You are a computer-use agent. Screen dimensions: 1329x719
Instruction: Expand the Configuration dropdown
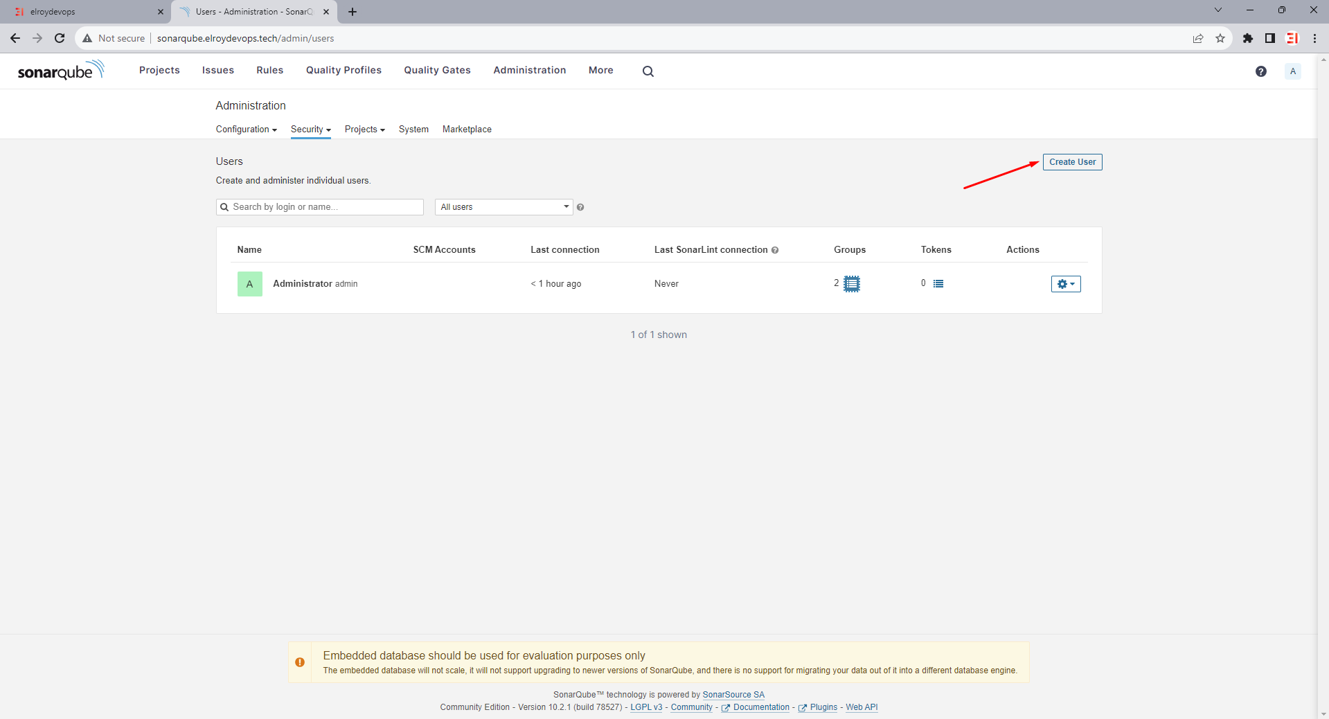246,130
